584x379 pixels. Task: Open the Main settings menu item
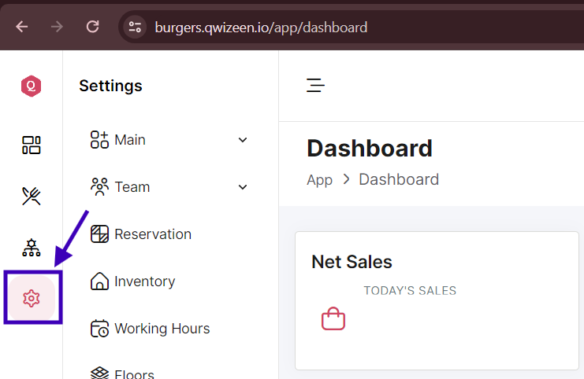point(169,140)
